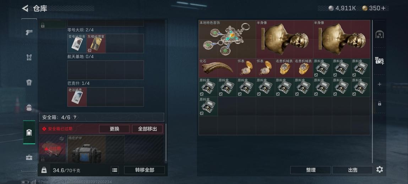The image size is (408, 184).
Task: Open the backpack category in the sidebar
Action: [x=29, y=107]
